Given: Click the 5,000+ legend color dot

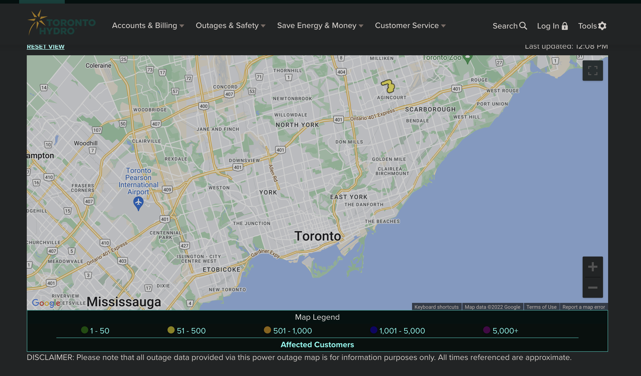Looking at the screenshot, I should [x=486, y=330].
